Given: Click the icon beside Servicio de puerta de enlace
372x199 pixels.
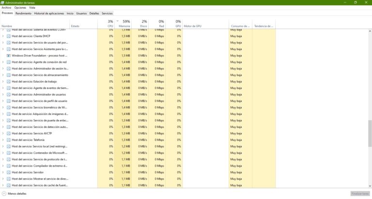Looking at the screenshot, I should [x=9, y=120].
